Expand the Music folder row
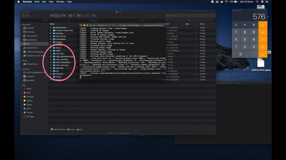The image size is (286, 160). [50, 48]
